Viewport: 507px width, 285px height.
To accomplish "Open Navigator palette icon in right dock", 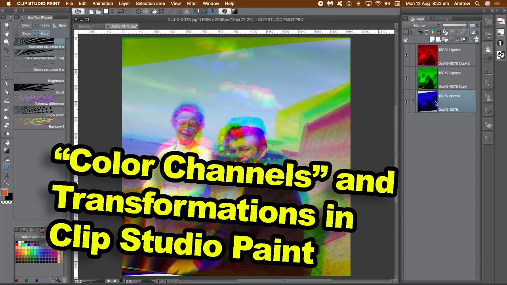I will tap(501, 32).
